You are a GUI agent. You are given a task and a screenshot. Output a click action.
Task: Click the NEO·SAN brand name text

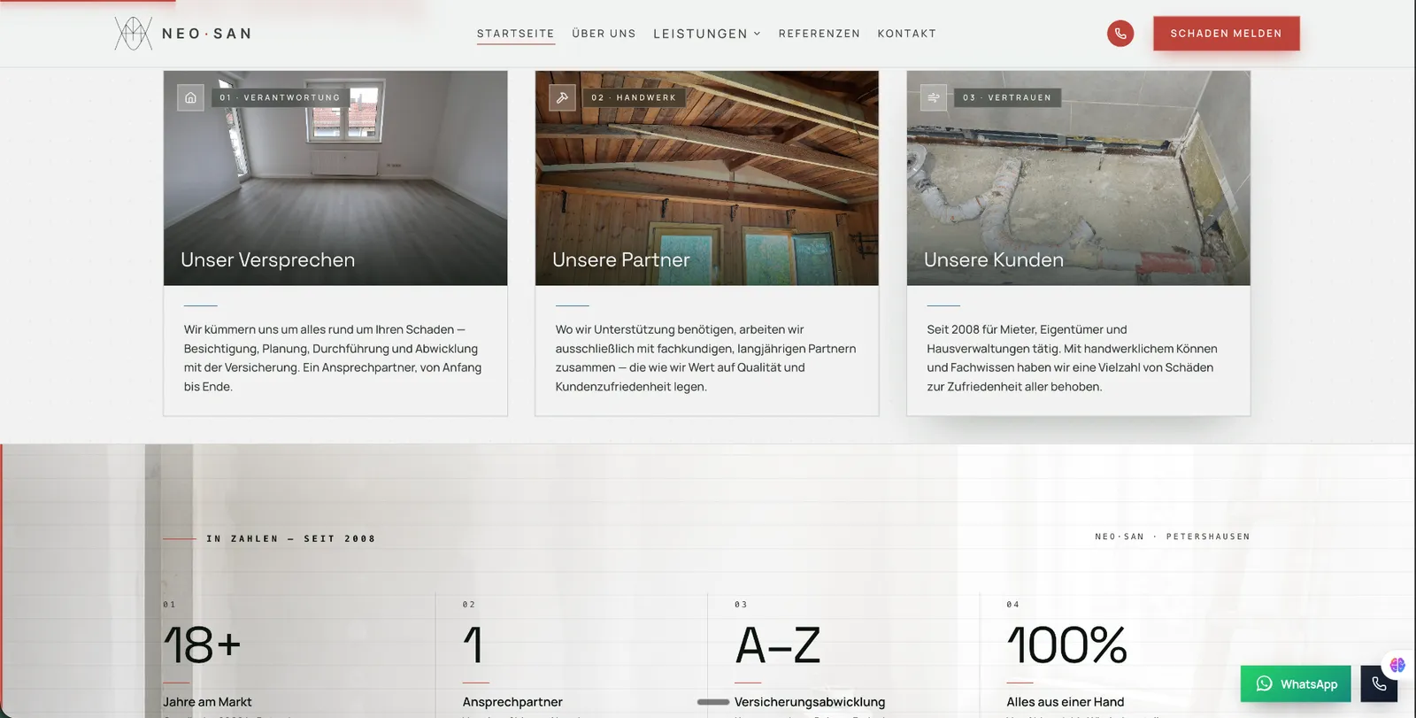pos(207,34)
